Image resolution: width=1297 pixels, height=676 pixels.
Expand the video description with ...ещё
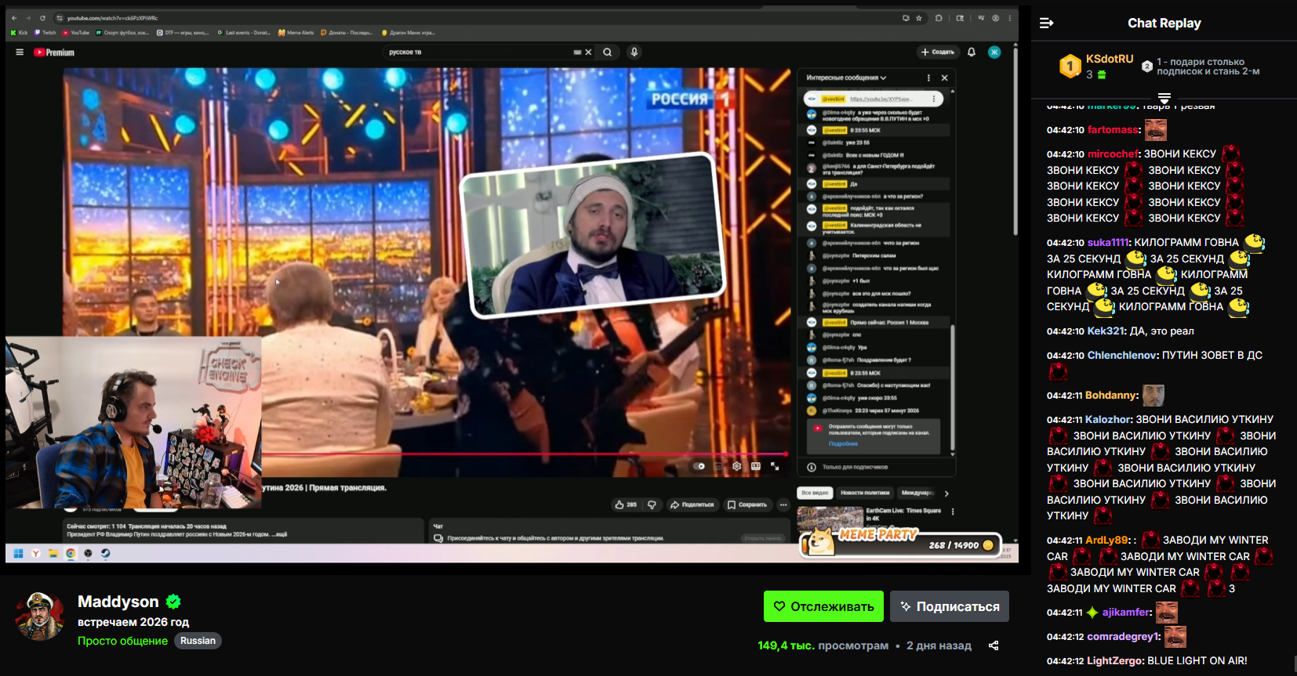[x=281, y=534]
